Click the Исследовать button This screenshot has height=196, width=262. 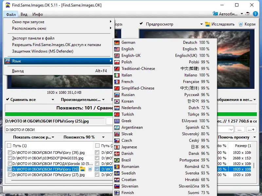219,24
